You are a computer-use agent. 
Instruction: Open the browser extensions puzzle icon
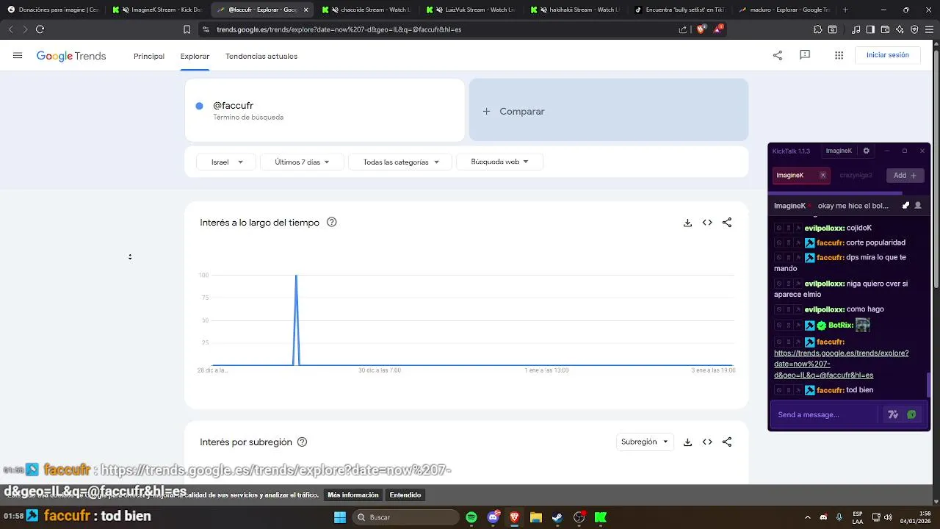tap(817, 29)
